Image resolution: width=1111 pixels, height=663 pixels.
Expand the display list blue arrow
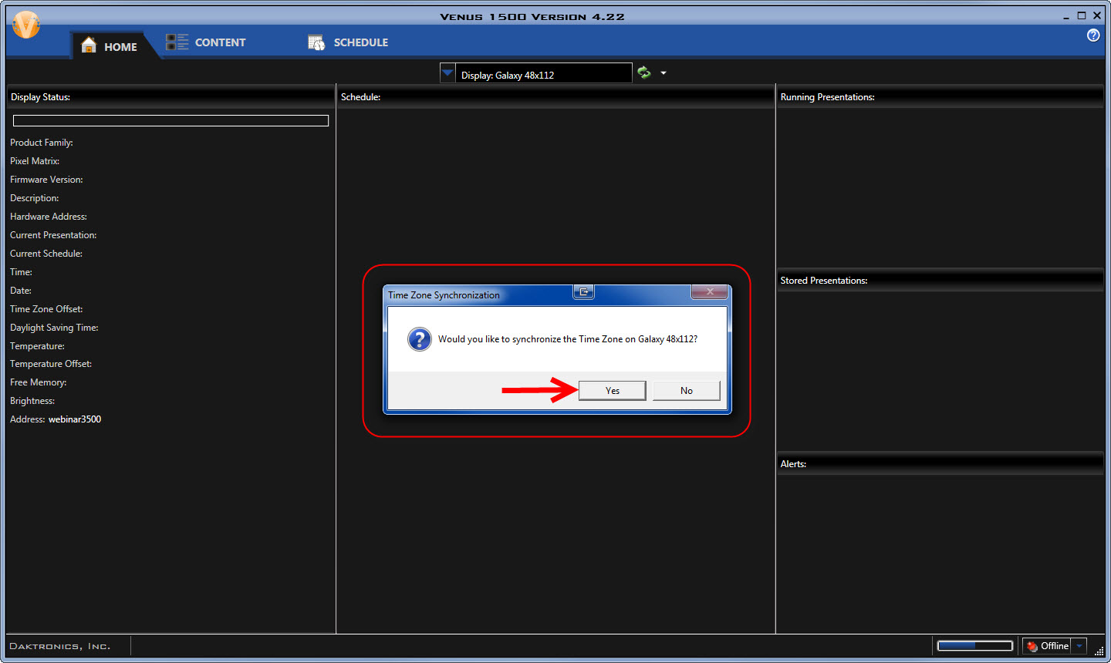[447, 73]
